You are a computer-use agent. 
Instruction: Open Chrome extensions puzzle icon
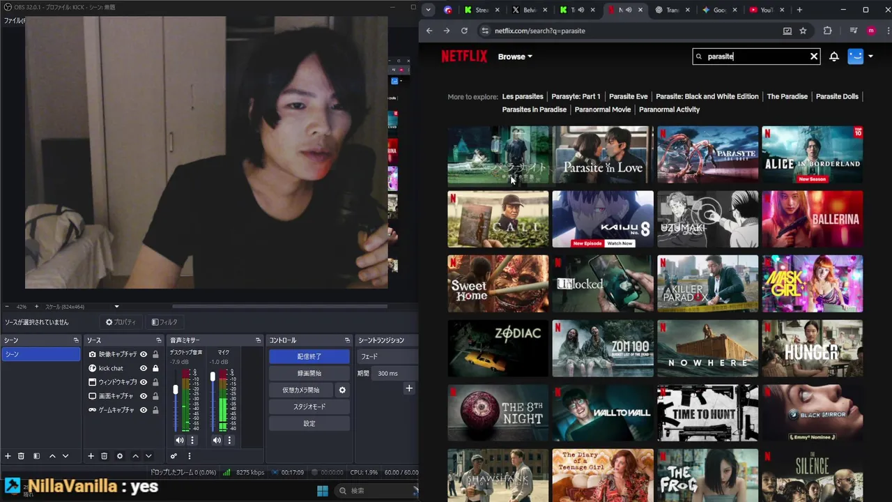point(827,31)
